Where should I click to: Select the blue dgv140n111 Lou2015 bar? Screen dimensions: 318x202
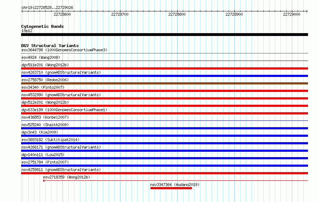click(x=164, y=158)
